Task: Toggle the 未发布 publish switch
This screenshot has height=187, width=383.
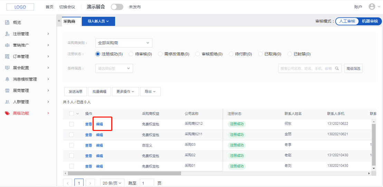Action: (x=117, y=7)
